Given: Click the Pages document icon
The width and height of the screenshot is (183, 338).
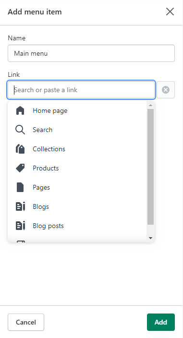Looking at the screenshot, I should (x=20, y=187).
